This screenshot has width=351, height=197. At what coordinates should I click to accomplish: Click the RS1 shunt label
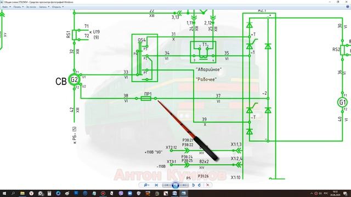click(x=69, y=34)
